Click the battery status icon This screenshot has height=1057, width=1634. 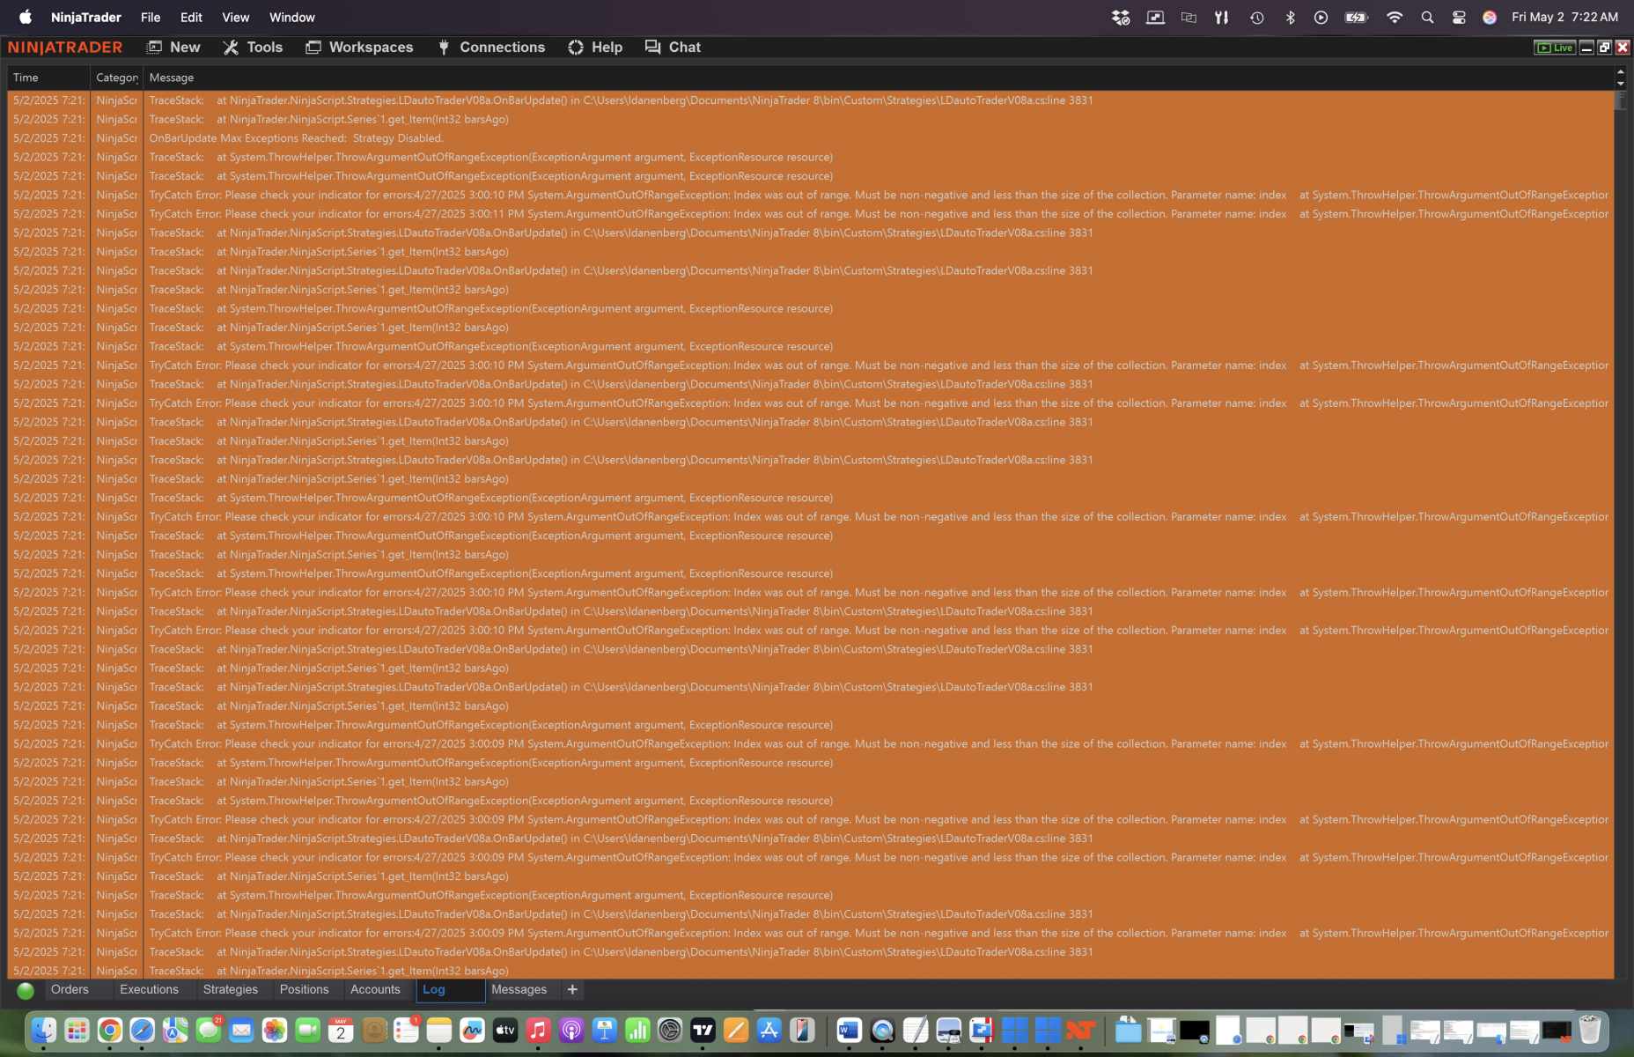[1357, 17]
